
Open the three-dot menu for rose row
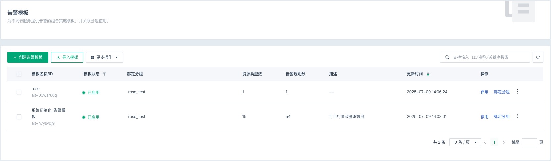(518, 91)
